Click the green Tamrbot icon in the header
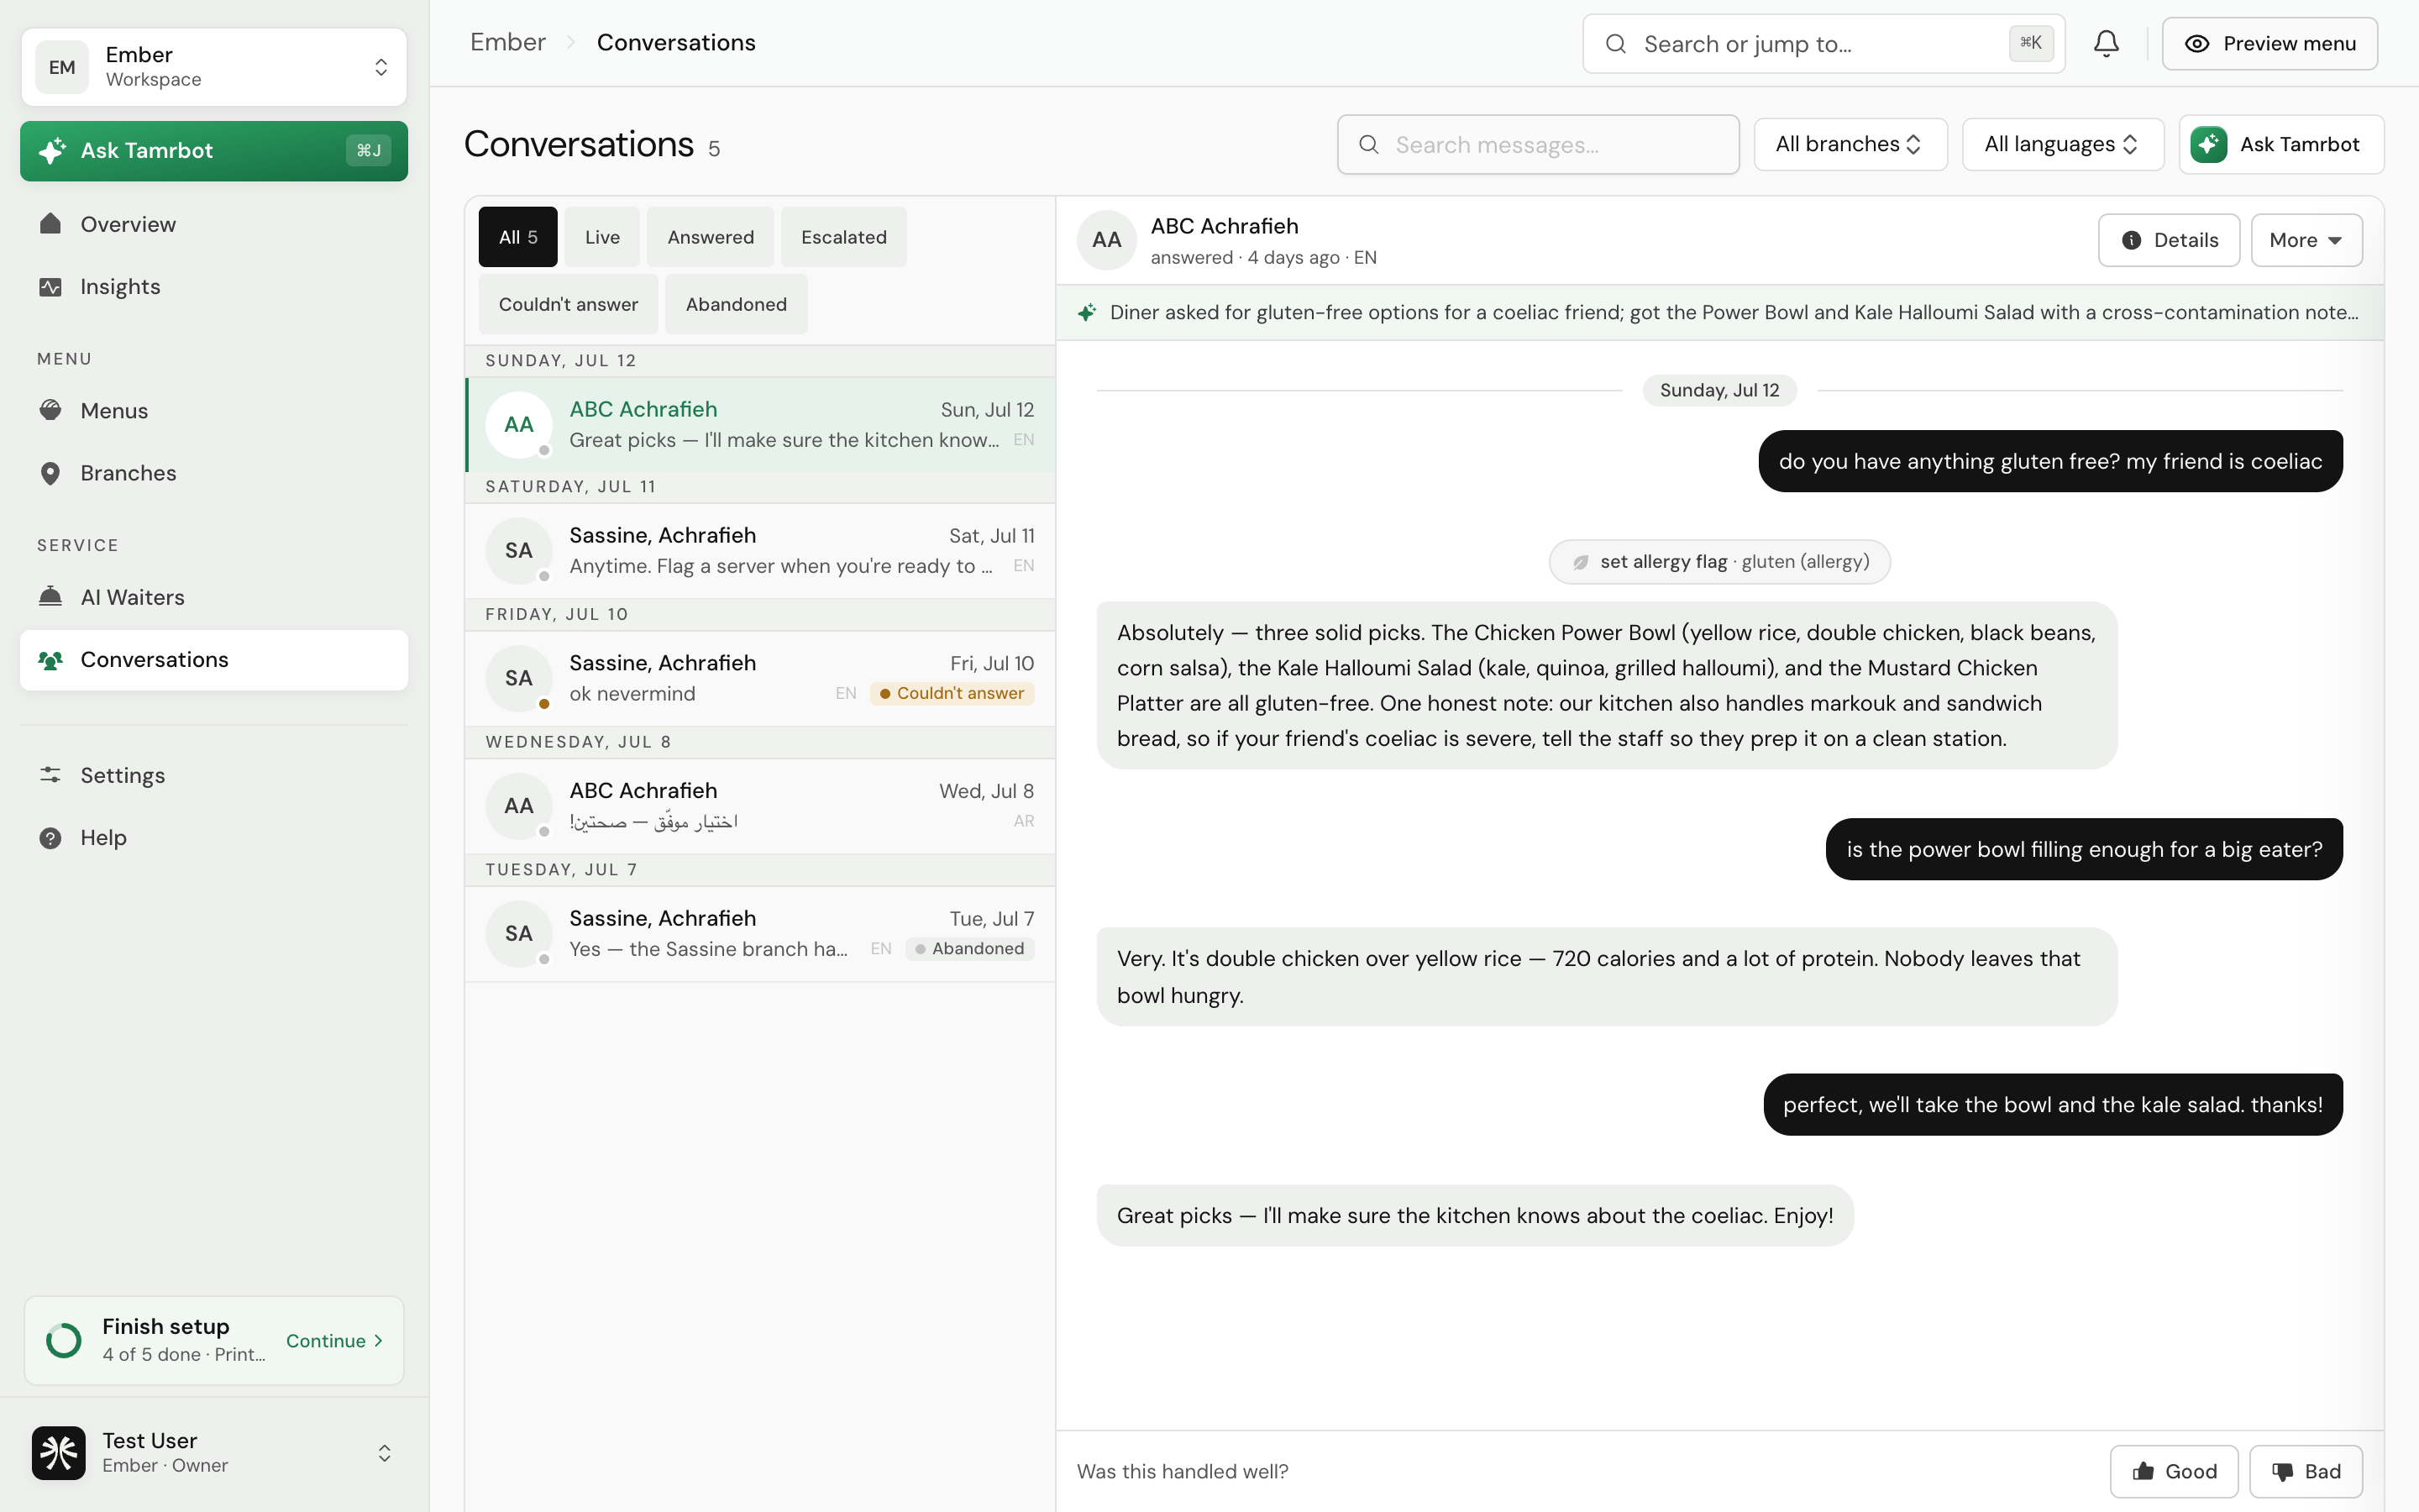Image resolution: width=2419 pixels, height=1512 pixels. pos(2208,144)
